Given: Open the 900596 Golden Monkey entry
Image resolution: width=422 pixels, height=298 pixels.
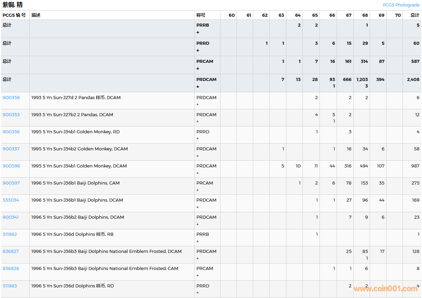Looking at the screenshot, I should point(11,166).
